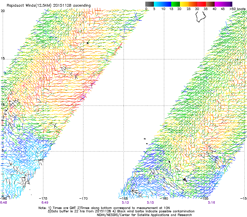Pick the magenta 40–45 knots legend segment

point(219,4)
